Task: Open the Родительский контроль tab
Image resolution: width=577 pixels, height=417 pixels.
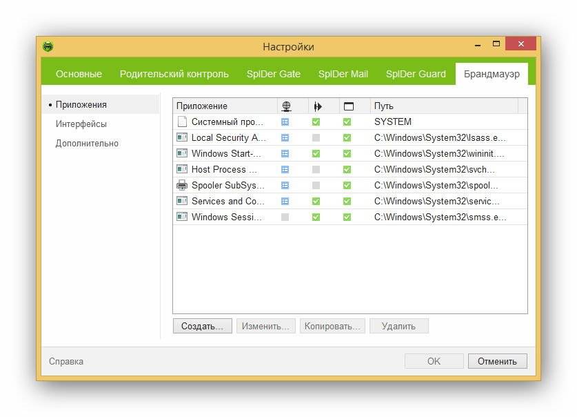Action: coord(174,74)
